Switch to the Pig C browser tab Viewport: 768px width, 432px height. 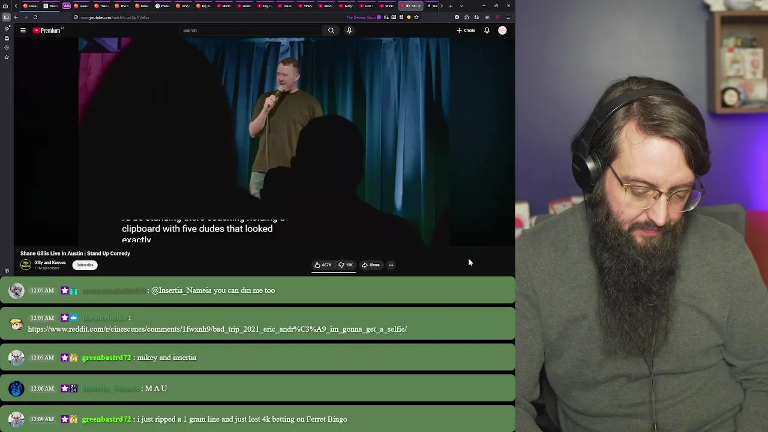264,6
